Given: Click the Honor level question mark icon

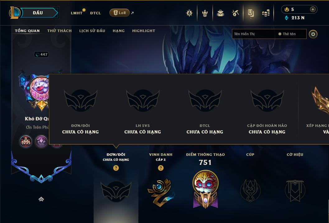Looking at the screenshot, I should pos(161,168).
